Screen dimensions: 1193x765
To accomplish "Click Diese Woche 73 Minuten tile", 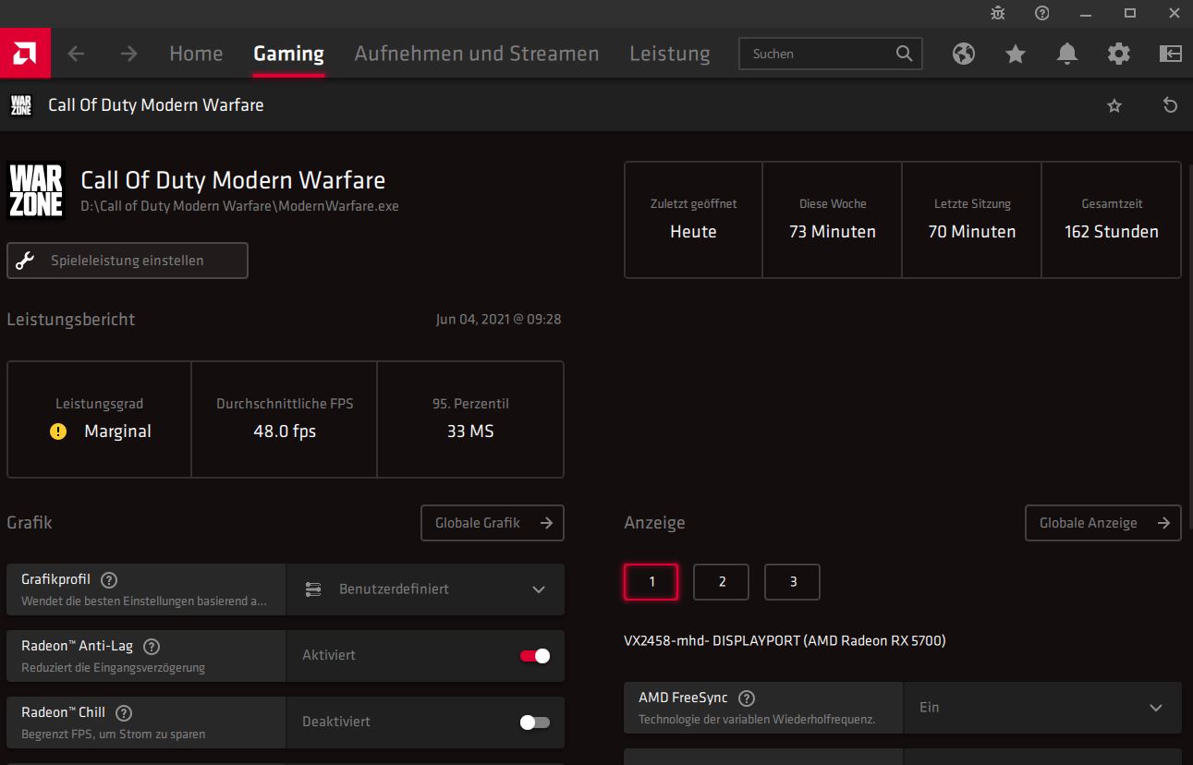I will tap(833, 220).
